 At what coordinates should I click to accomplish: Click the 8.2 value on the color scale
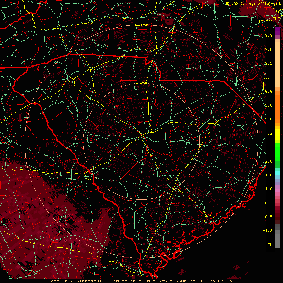point(269,63)
